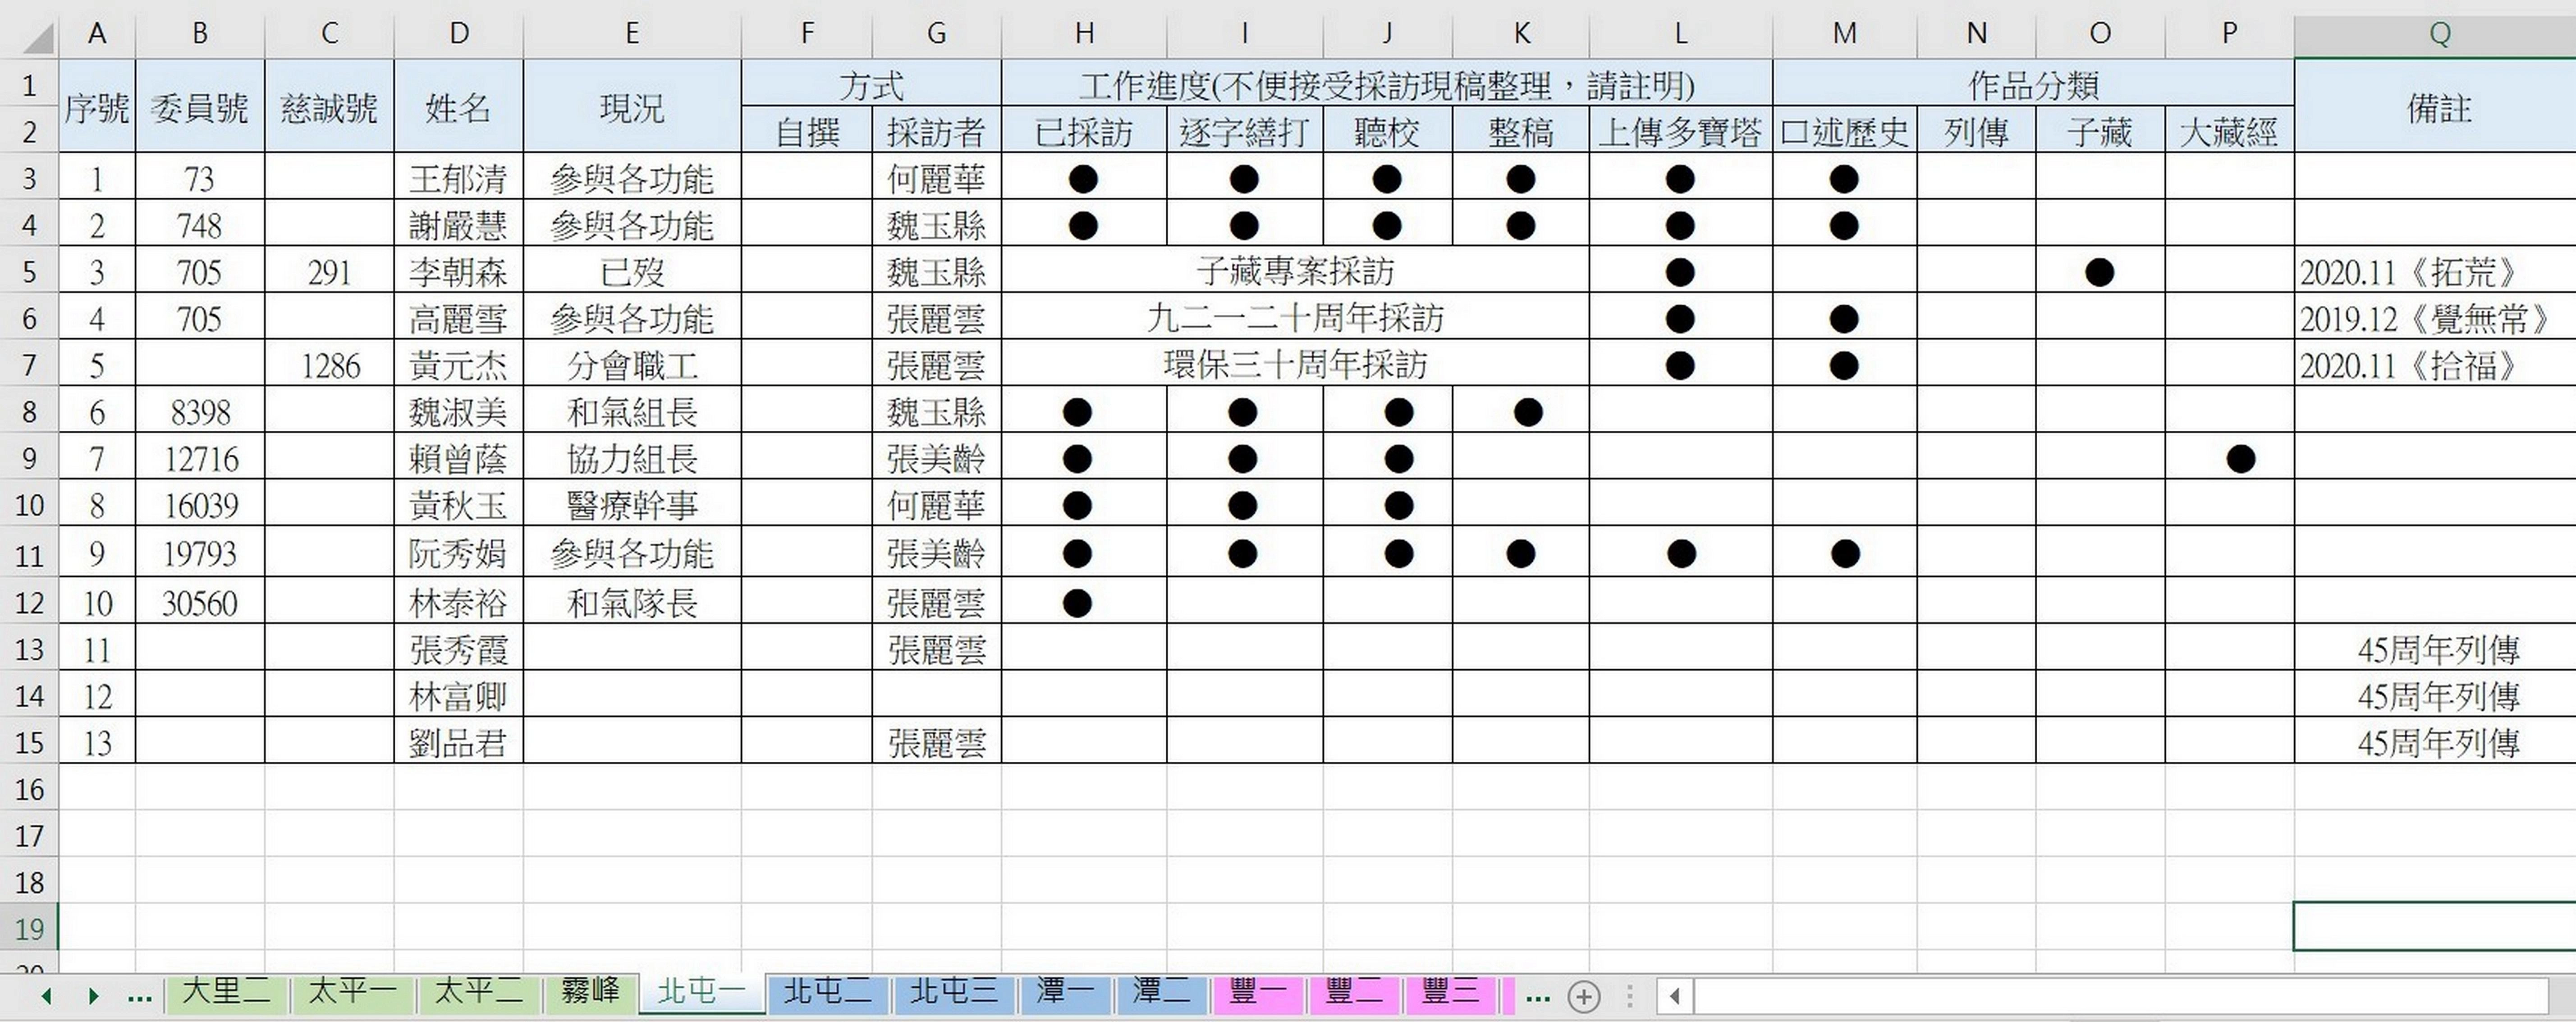
Task: Select column A header
Action: [97, 34]
